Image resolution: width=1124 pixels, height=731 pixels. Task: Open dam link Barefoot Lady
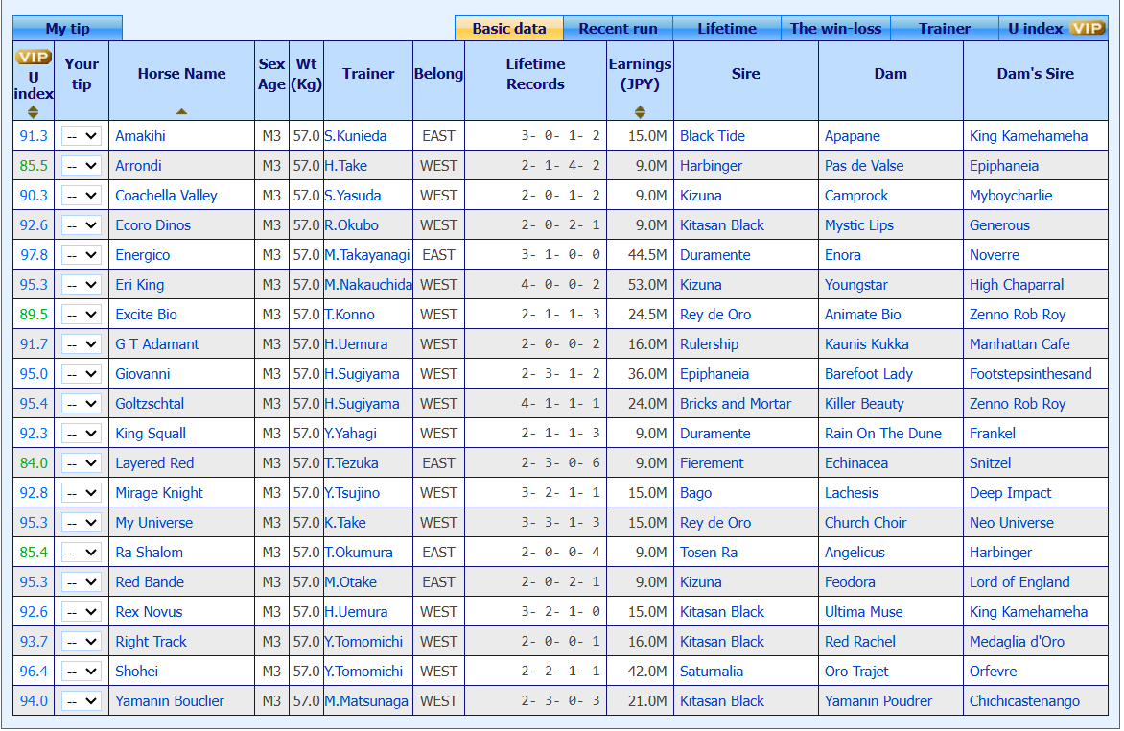(x=869, y=374)
